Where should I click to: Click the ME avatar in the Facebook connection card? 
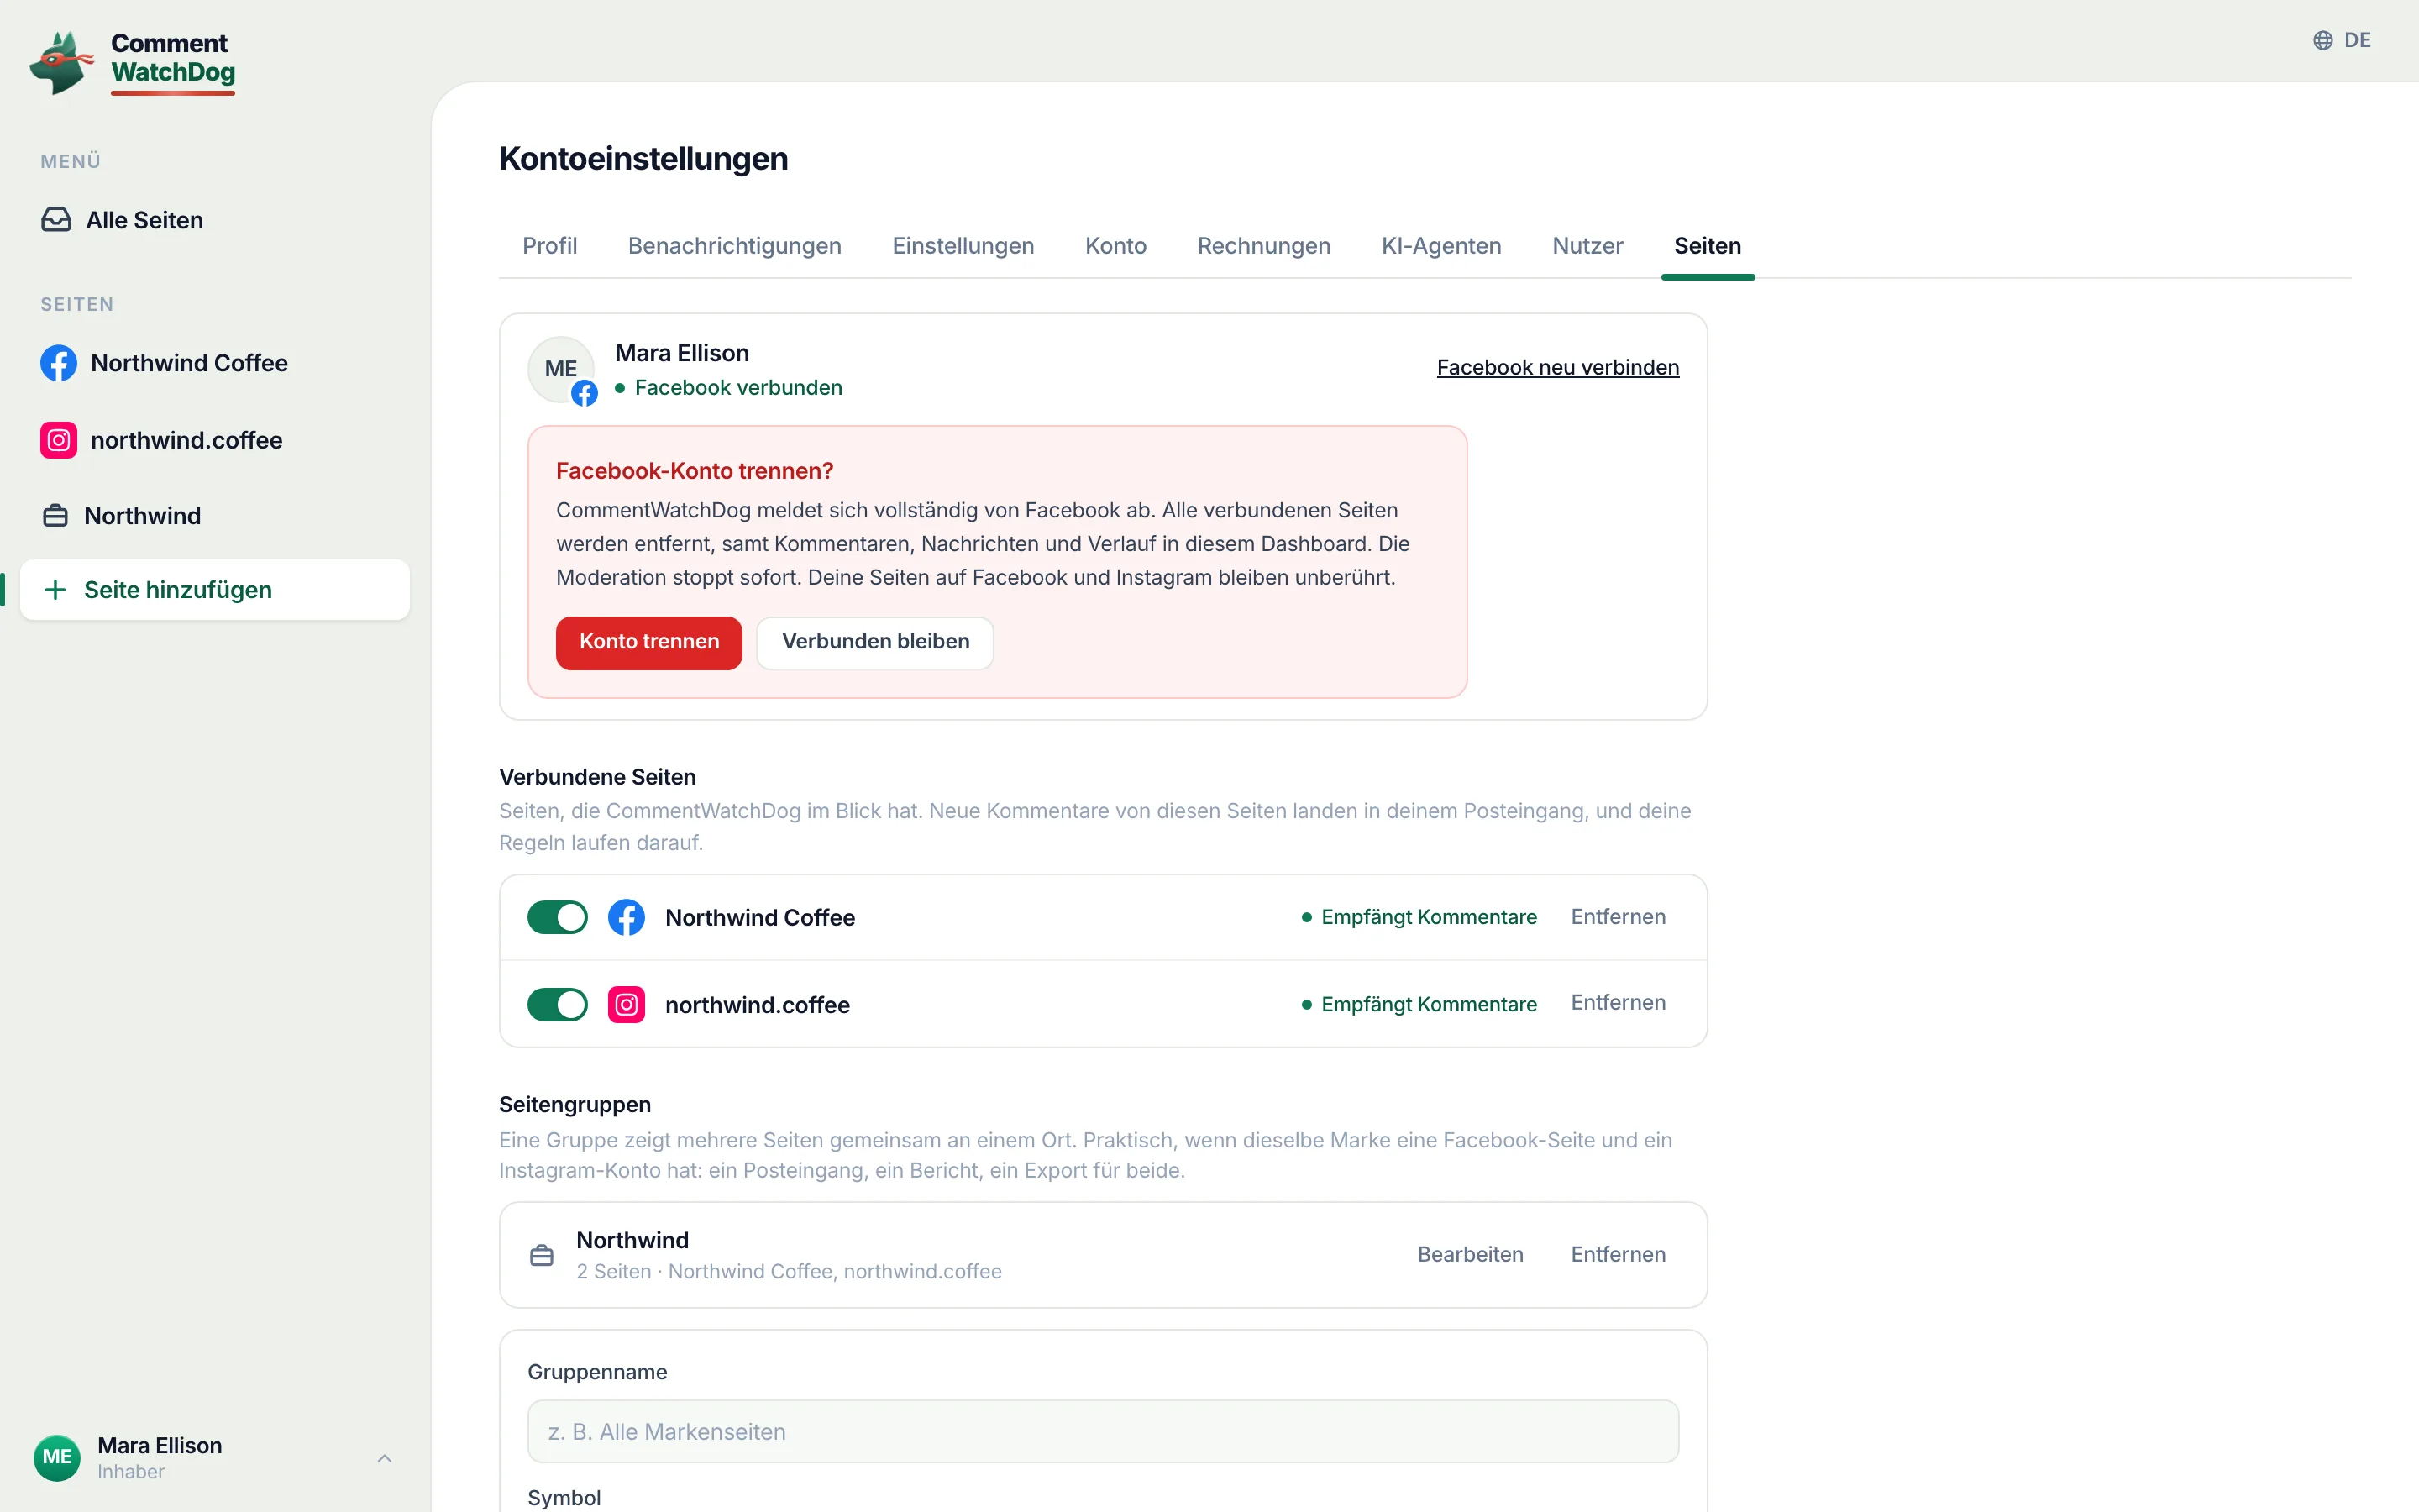click(x=561, y=369)
